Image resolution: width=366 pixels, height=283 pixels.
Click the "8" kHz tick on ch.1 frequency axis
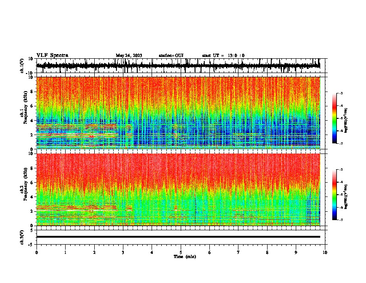click(32, 92)
